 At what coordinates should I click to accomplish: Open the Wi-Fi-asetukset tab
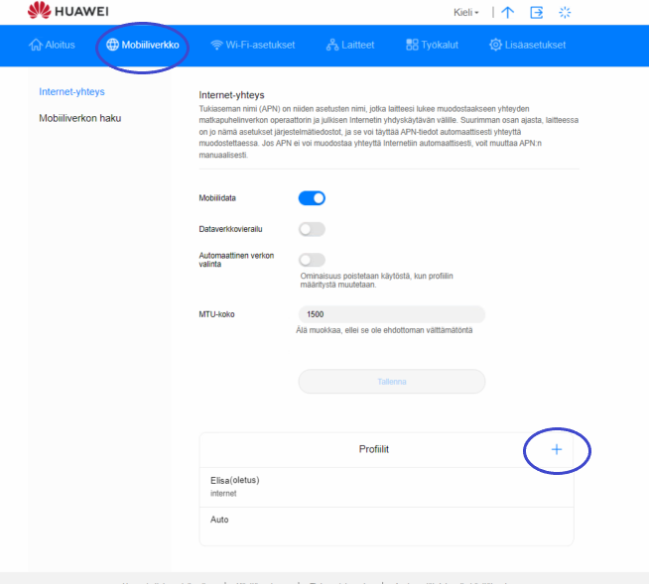point(252,45)
